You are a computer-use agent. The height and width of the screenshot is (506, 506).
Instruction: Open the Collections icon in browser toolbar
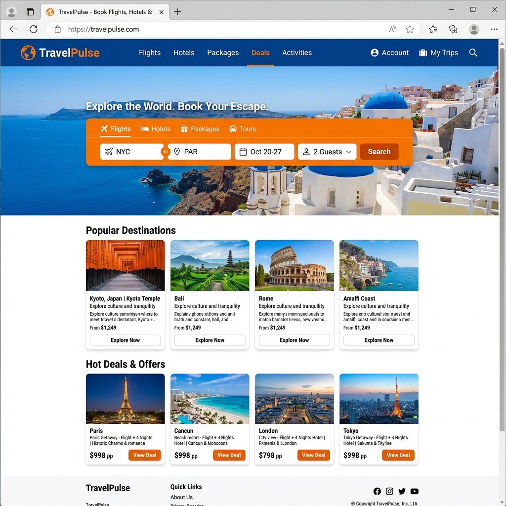click(453, 29)
